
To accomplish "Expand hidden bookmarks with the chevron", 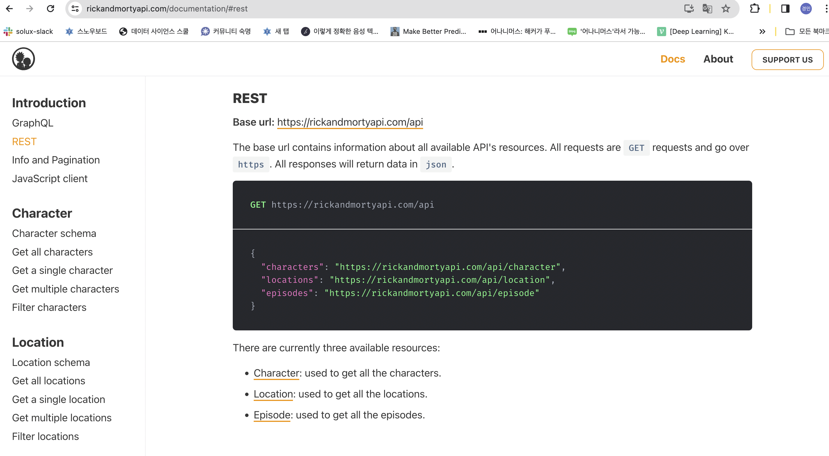I will click(762, 31).
